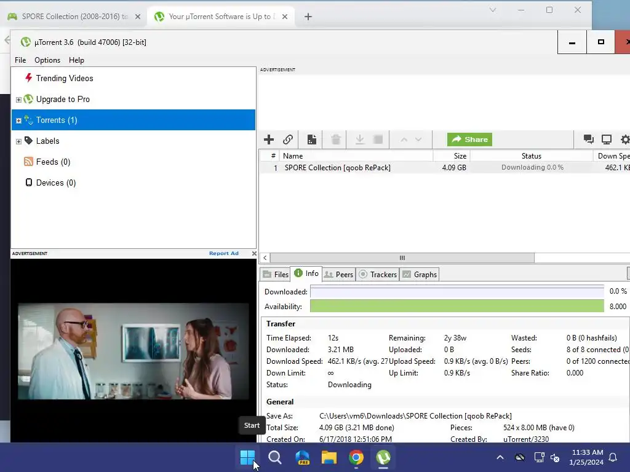Viewport: 630px width, 472px height.
Task: Open File Explorer from taskbar
Action: pos(329,457)
